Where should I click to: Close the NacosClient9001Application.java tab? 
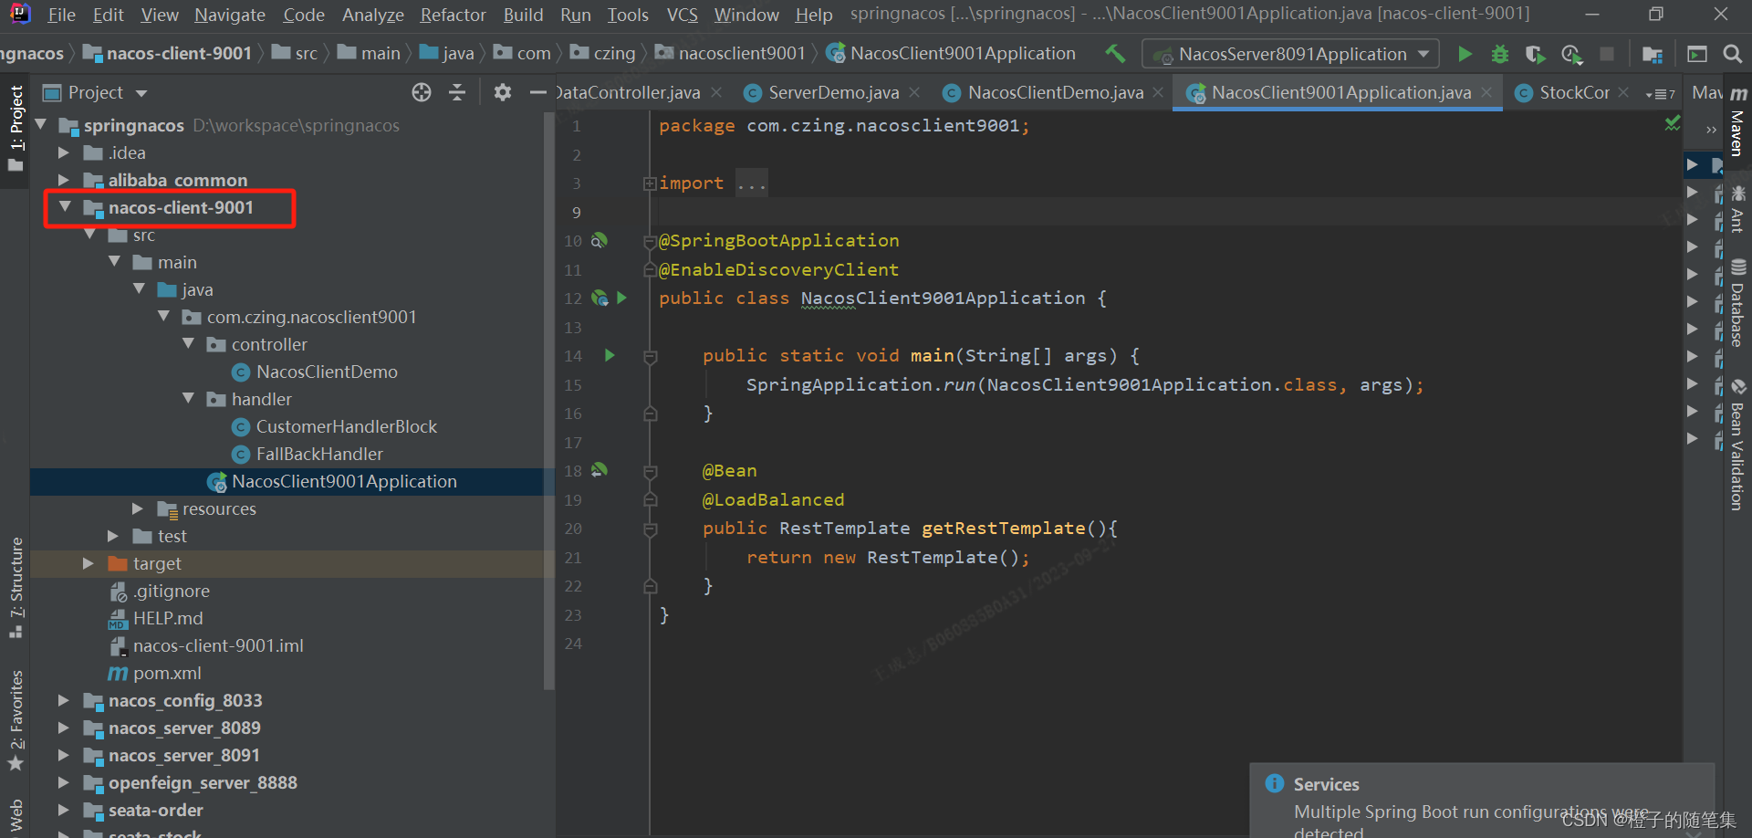1486,92
